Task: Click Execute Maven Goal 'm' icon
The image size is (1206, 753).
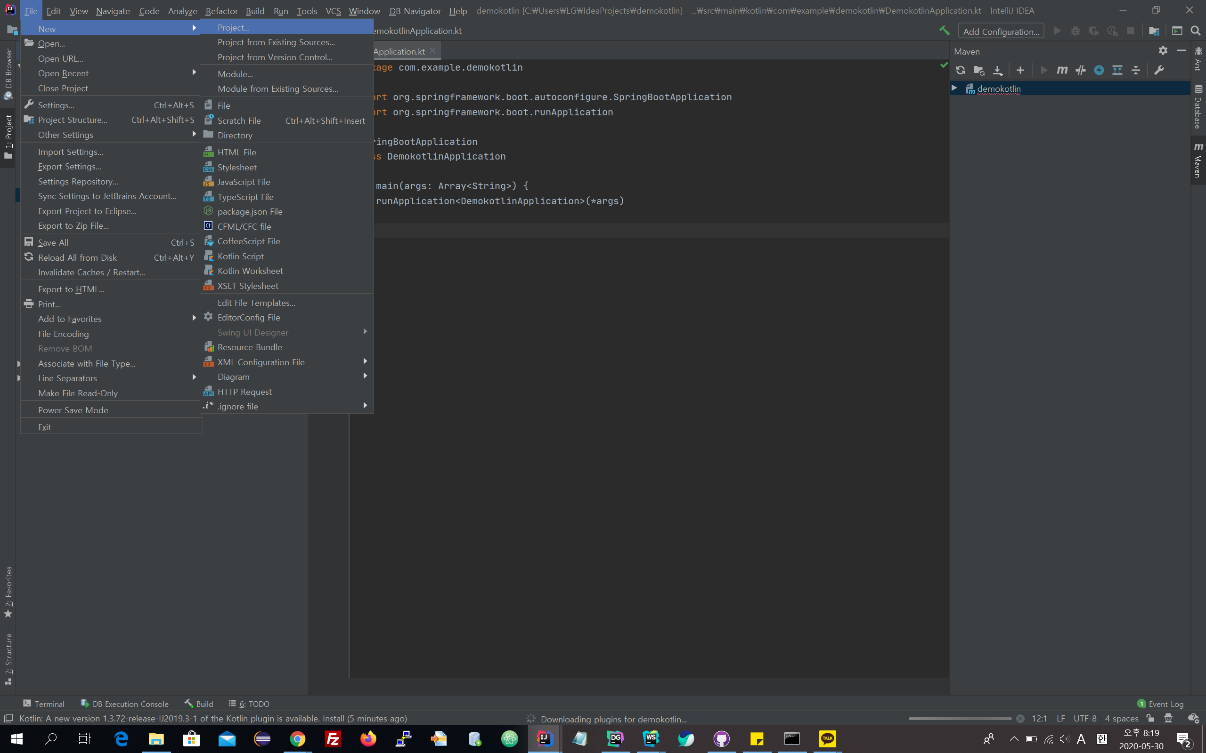Action: 1062,70
